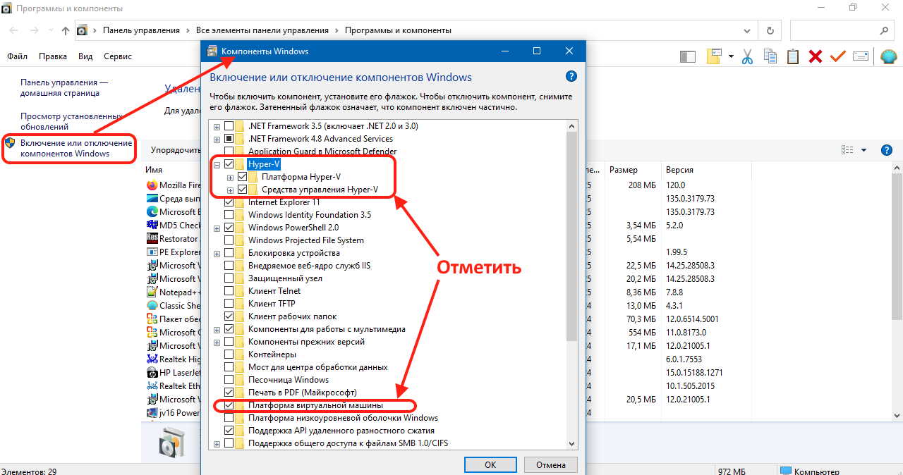Click the orange checkmark Properties icon
This screenshot has width=903, height=475.
[838, 56]
